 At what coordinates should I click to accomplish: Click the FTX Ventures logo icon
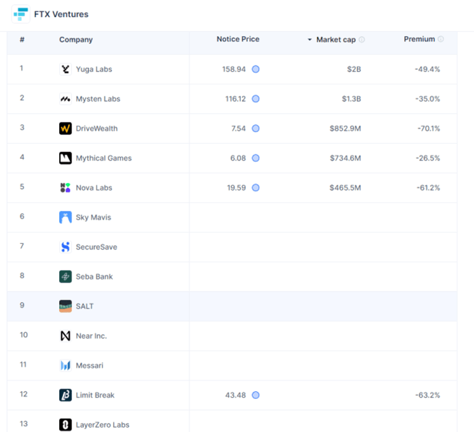pos(21,14)
